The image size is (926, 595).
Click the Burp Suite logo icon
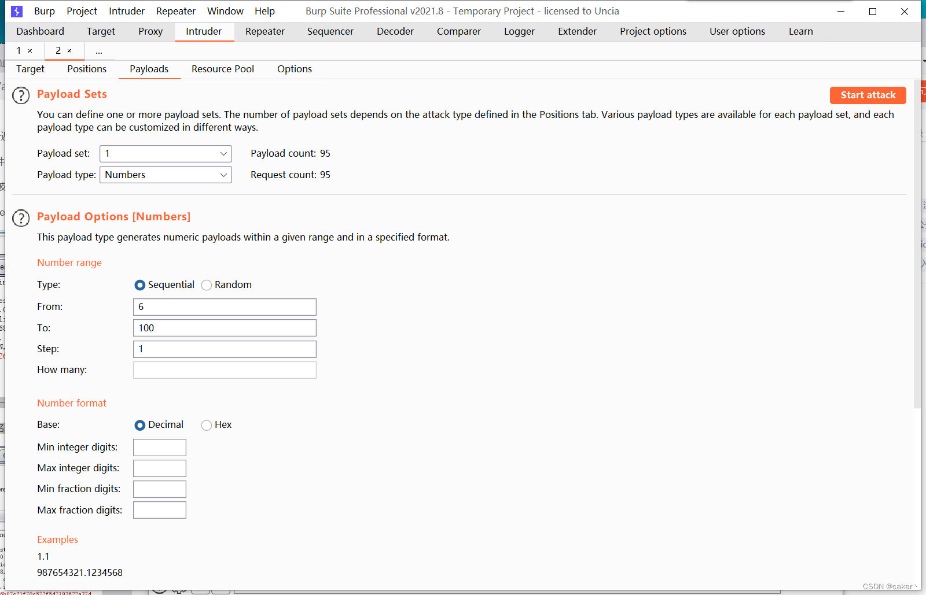pyautogui.click(x=17, y=11)
